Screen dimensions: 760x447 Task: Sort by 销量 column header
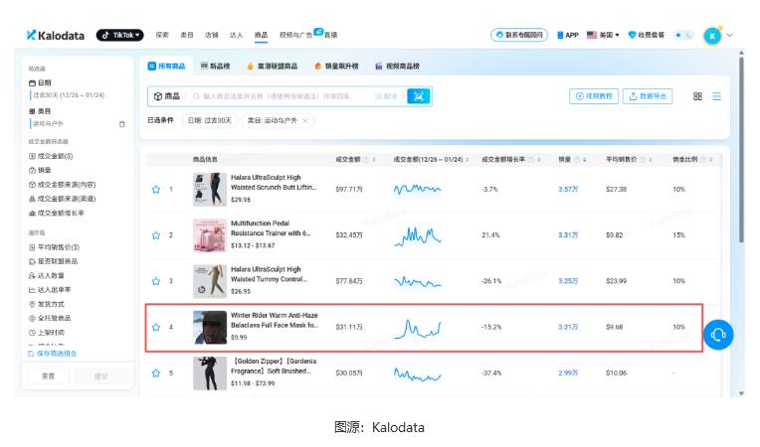(572, 159)
